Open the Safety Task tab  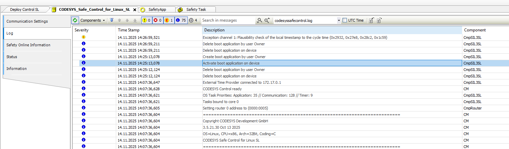pos(196,9)
